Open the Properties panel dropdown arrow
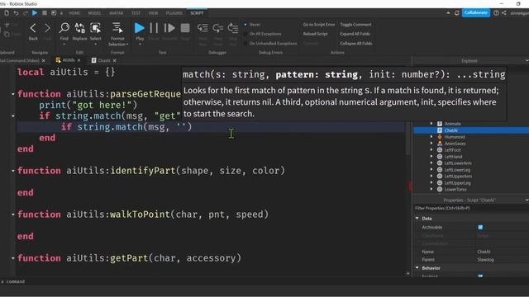This screenshot has height=297, width=529. 527,200
